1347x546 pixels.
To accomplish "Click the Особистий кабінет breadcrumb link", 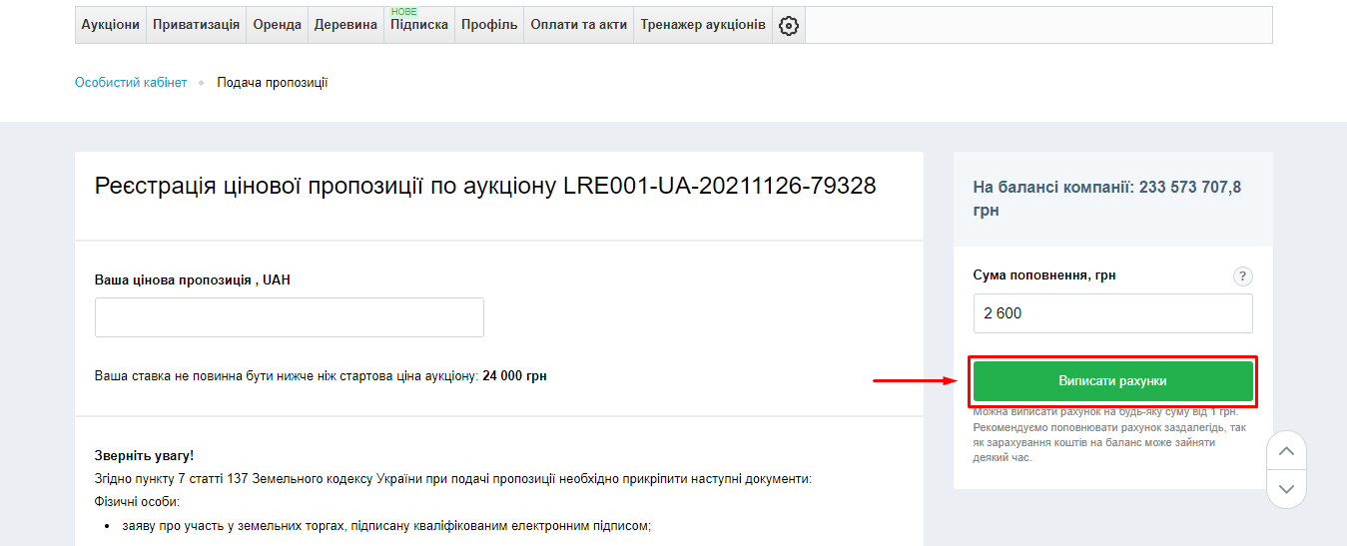I will tap(131, 83).
